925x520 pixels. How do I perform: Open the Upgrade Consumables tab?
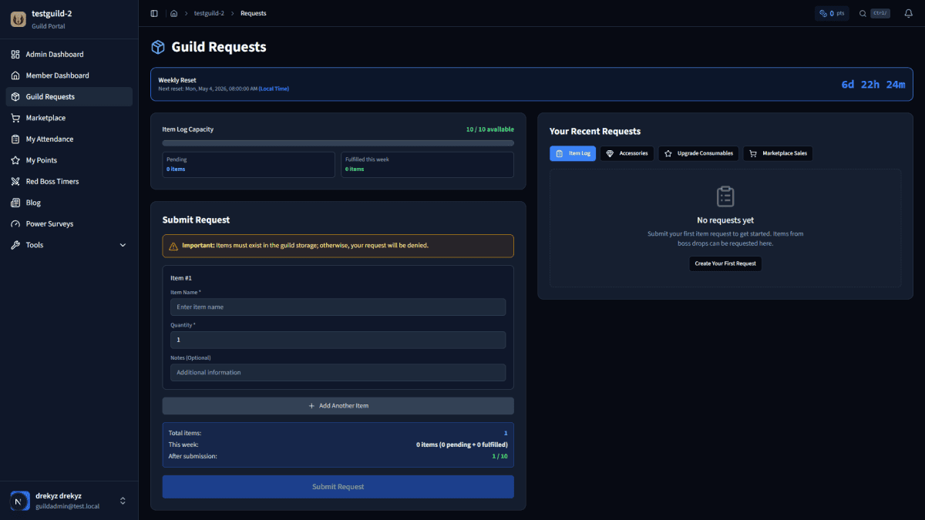(698, 153)
